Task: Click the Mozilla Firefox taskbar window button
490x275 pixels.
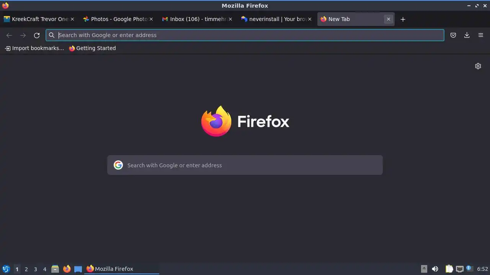Action: [x=122, y=269]
